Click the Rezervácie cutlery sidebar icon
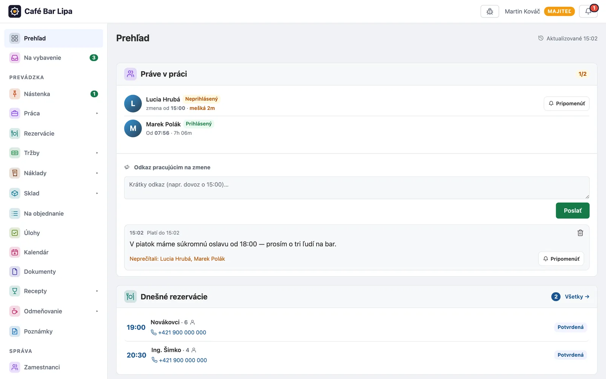Screen dimensions: 606x379 click(x=15, y=133)
